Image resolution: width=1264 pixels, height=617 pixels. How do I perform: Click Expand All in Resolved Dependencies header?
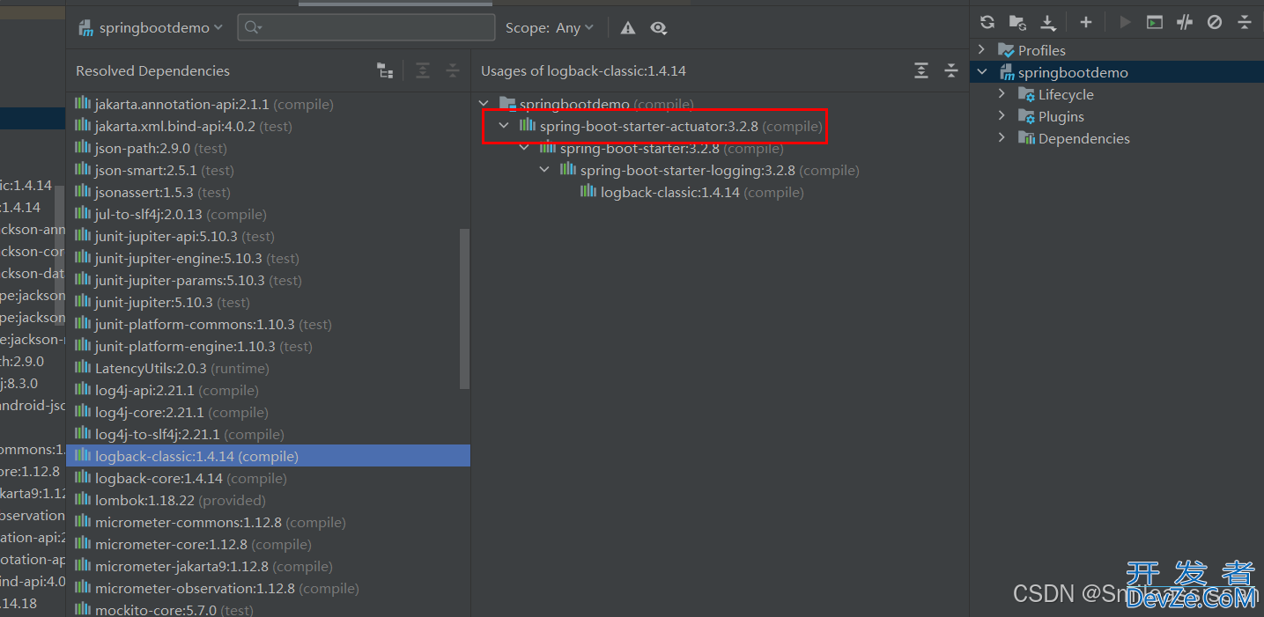[423, 71]
